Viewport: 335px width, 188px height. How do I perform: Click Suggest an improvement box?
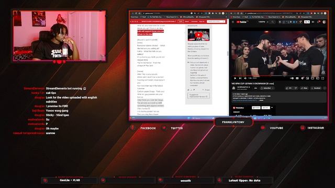coord(198,96)
